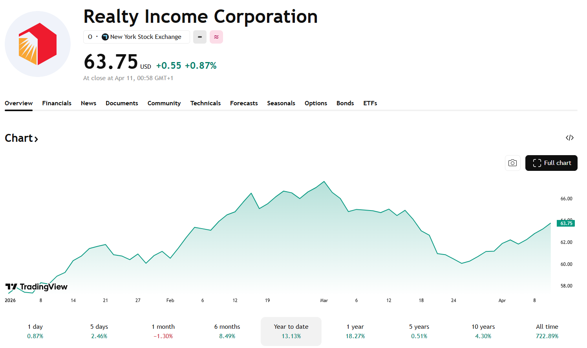Open the 10 years range option
587x348 pixels.
(483, 331)
